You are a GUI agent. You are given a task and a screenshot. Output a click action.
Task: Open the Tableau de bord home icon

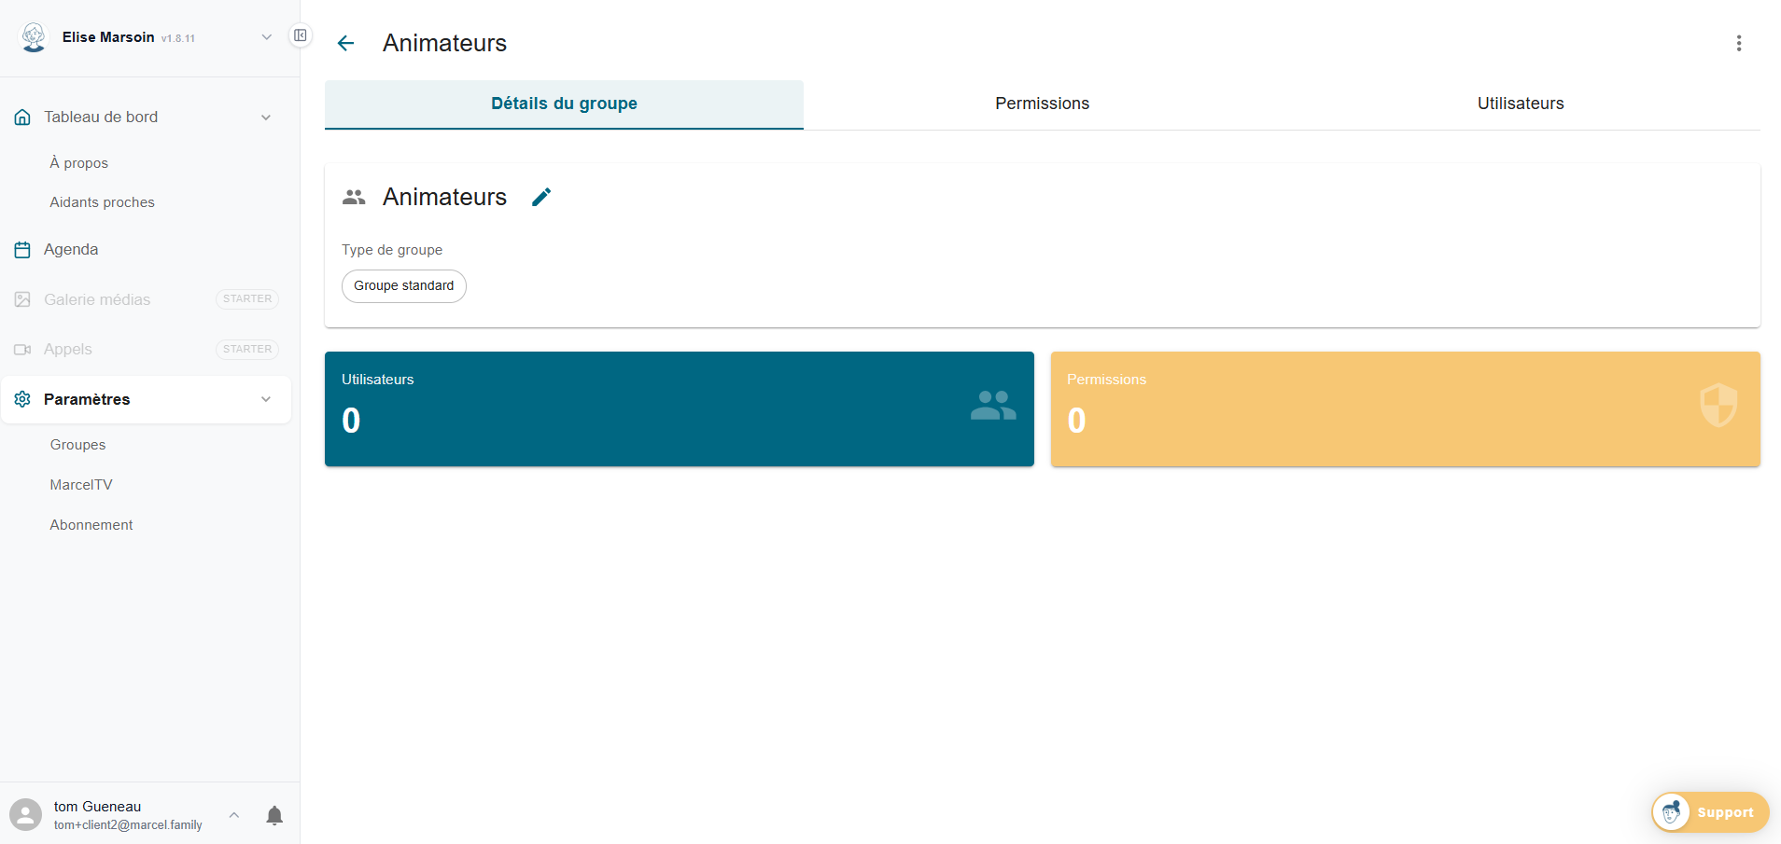point(22,117)
